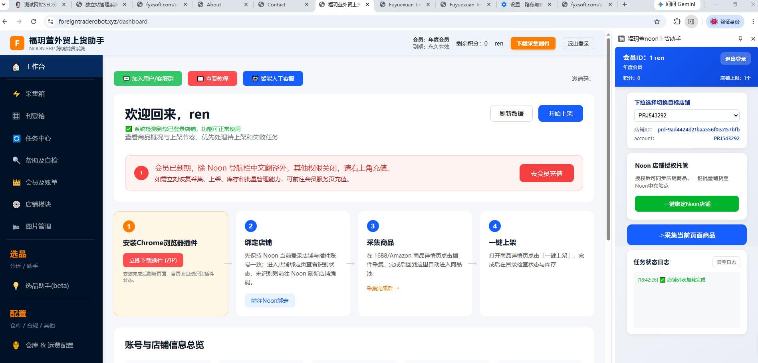
Task: Click the page vertical scrollbar
Action: point(608,140)
